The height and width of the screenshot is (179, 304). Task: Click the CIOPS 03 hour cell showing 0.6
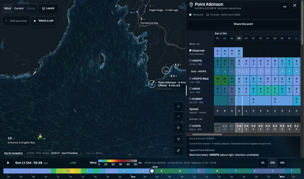tap(239, 127)
